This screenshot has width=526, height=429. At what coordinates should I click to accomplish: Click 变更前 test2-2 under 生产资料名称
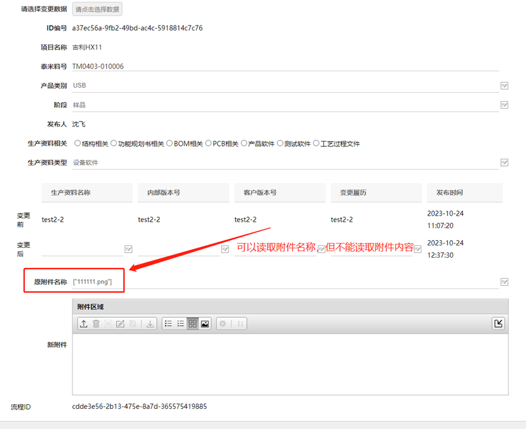click(53, 219)
